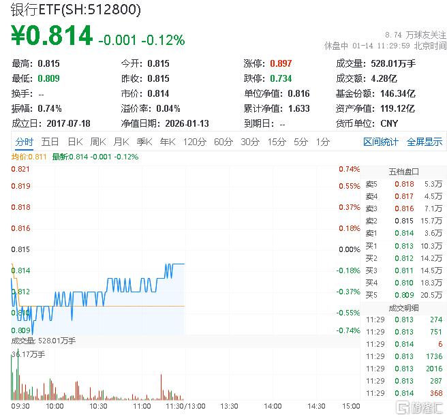The height and width of the screenshot is (419, 447).
Task: Click the 资产净值 value 119.12亿
Action: [x=398, y=108]
